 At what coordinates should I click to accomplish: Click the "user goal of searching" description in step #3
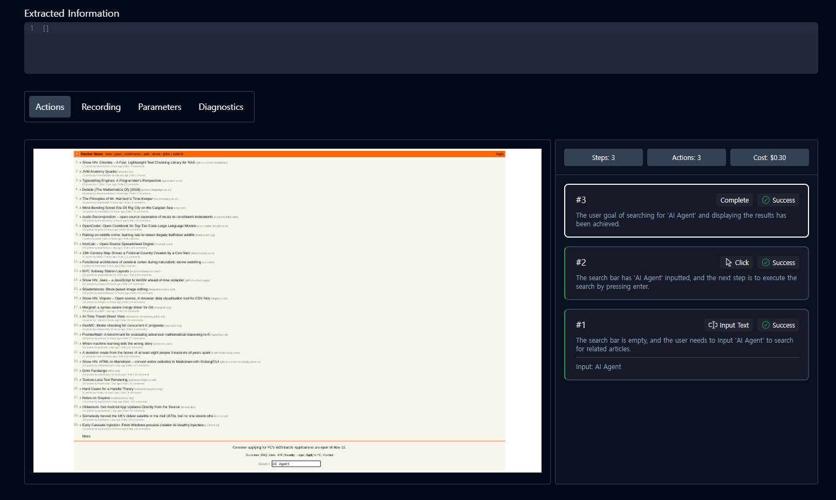681,219
